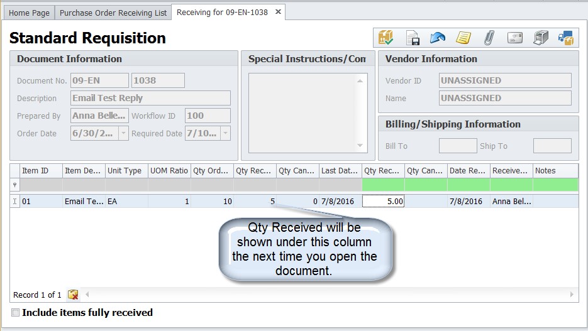This screenshot has width=588, height=331.
Task: Click the blue undo arrow icon
Action: [x=438, y=38]
